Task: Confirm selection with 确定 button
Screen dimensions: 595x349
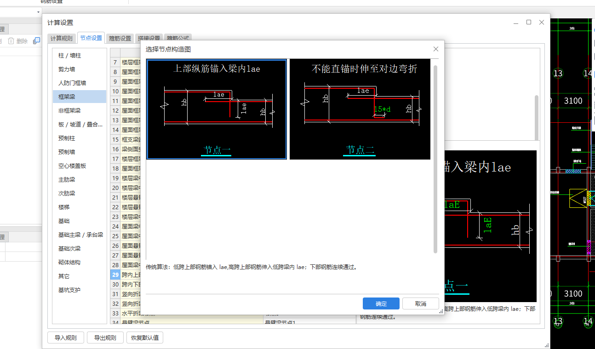Action: click(381, 303)
